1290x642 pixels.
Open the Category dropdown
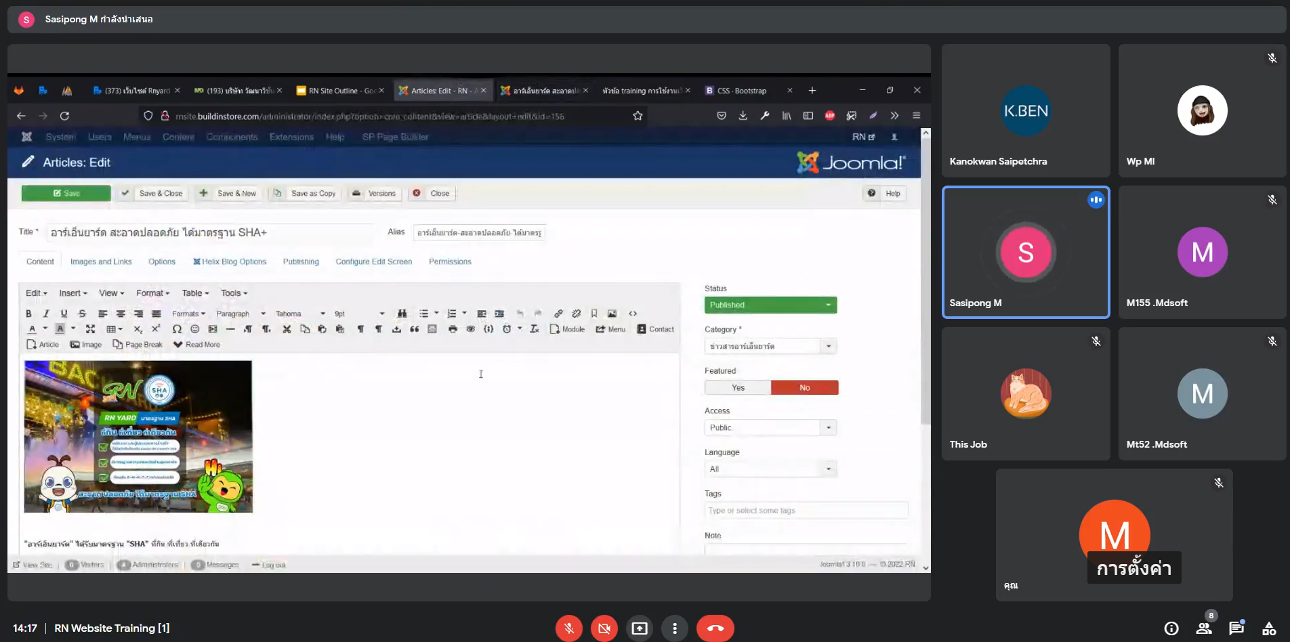pos(770,346)
